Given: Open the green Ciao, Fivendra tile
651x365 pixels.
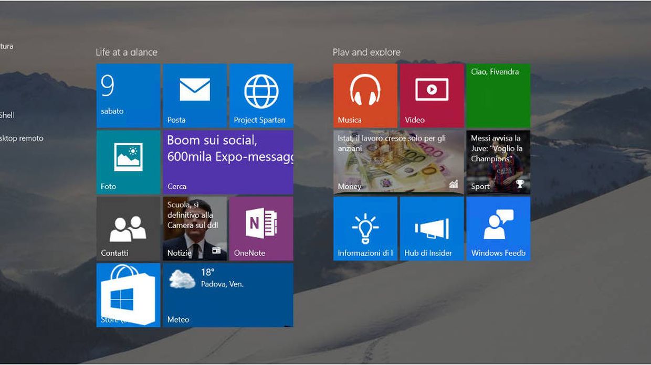Looking at the screenshot, I should (x=498, y=95).
